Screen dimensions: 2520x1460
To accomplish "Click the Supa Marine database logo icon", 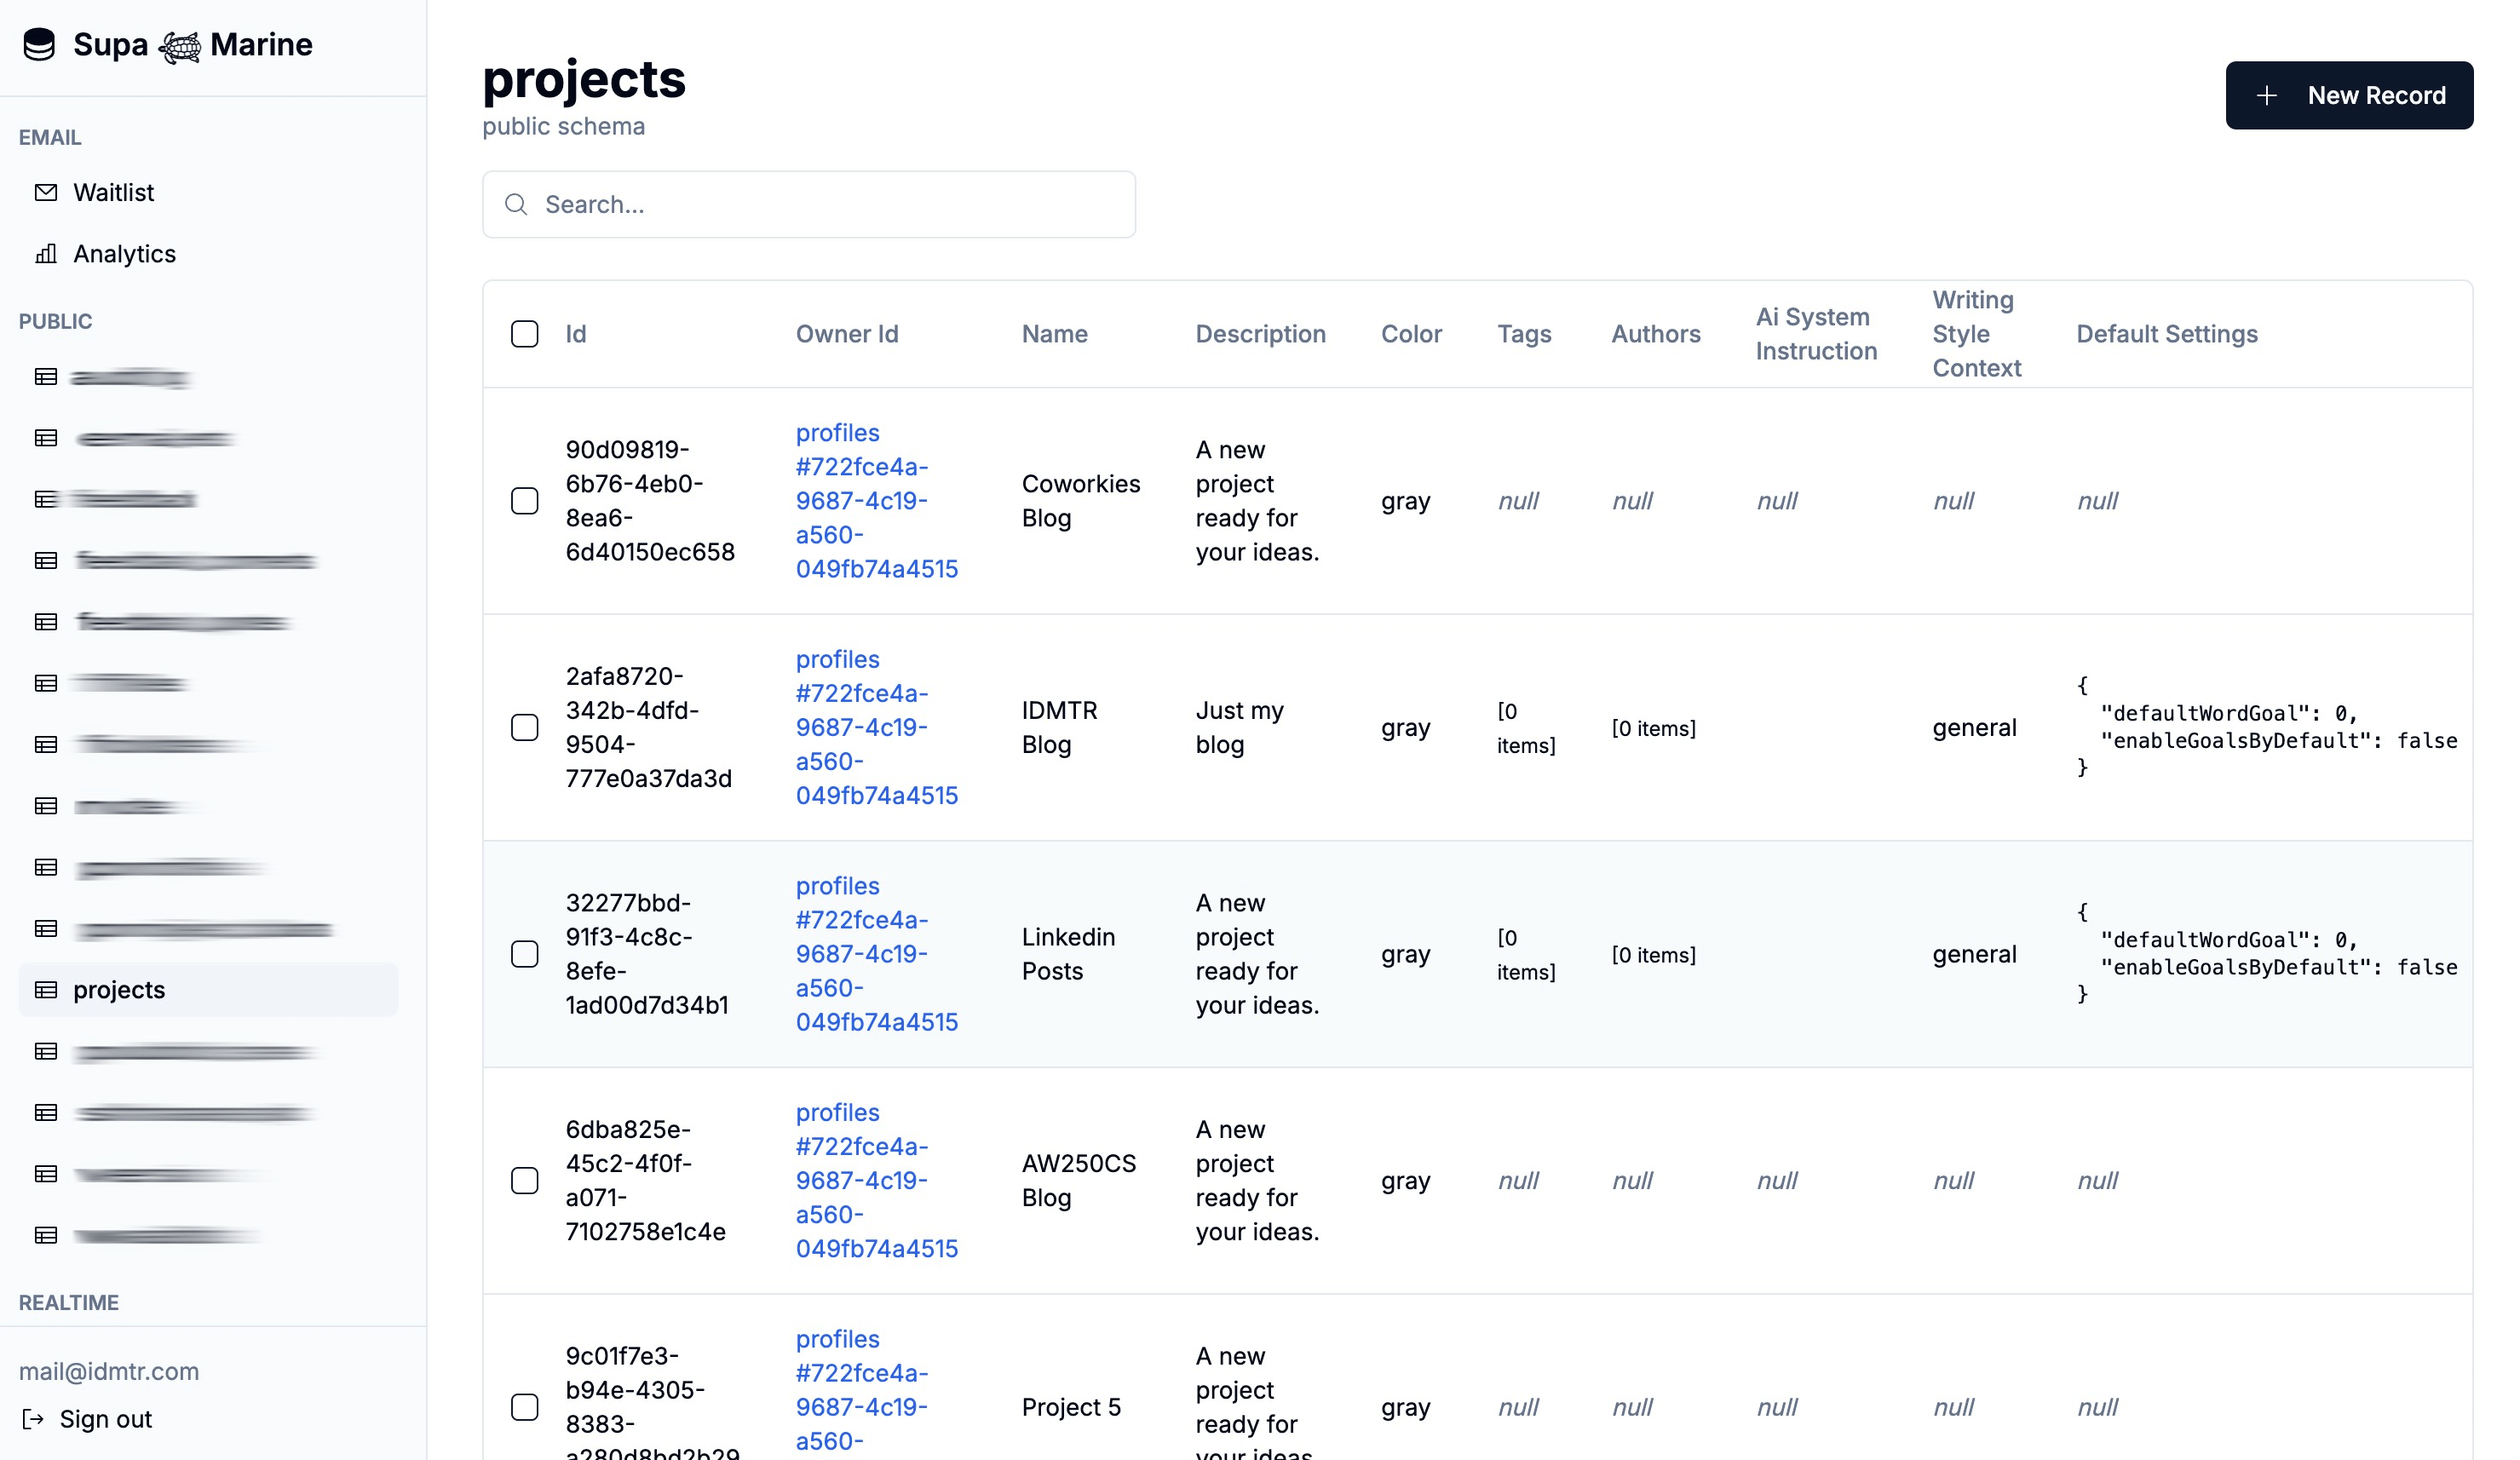I will [39, 45].
